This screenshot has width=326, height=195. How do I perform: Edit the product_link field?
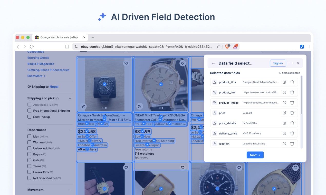click(x=284, y=92)
